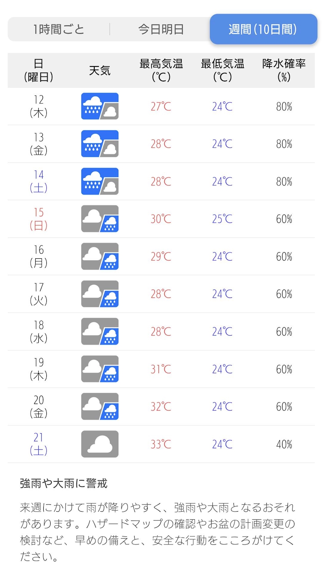Select the weather icon for 18 (水)
This screenshot has width=322, height=582.
(100, 331)
